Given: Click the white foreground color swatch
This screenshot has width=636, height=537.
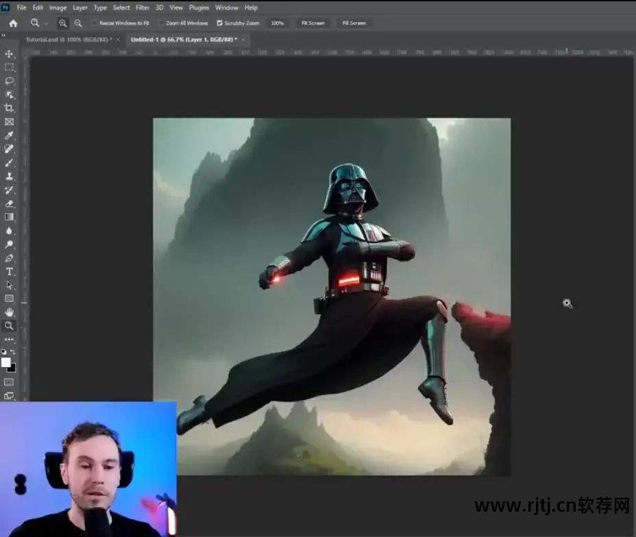Looking at the screenshot, I should pyautogui.click(x=6, y=362).
